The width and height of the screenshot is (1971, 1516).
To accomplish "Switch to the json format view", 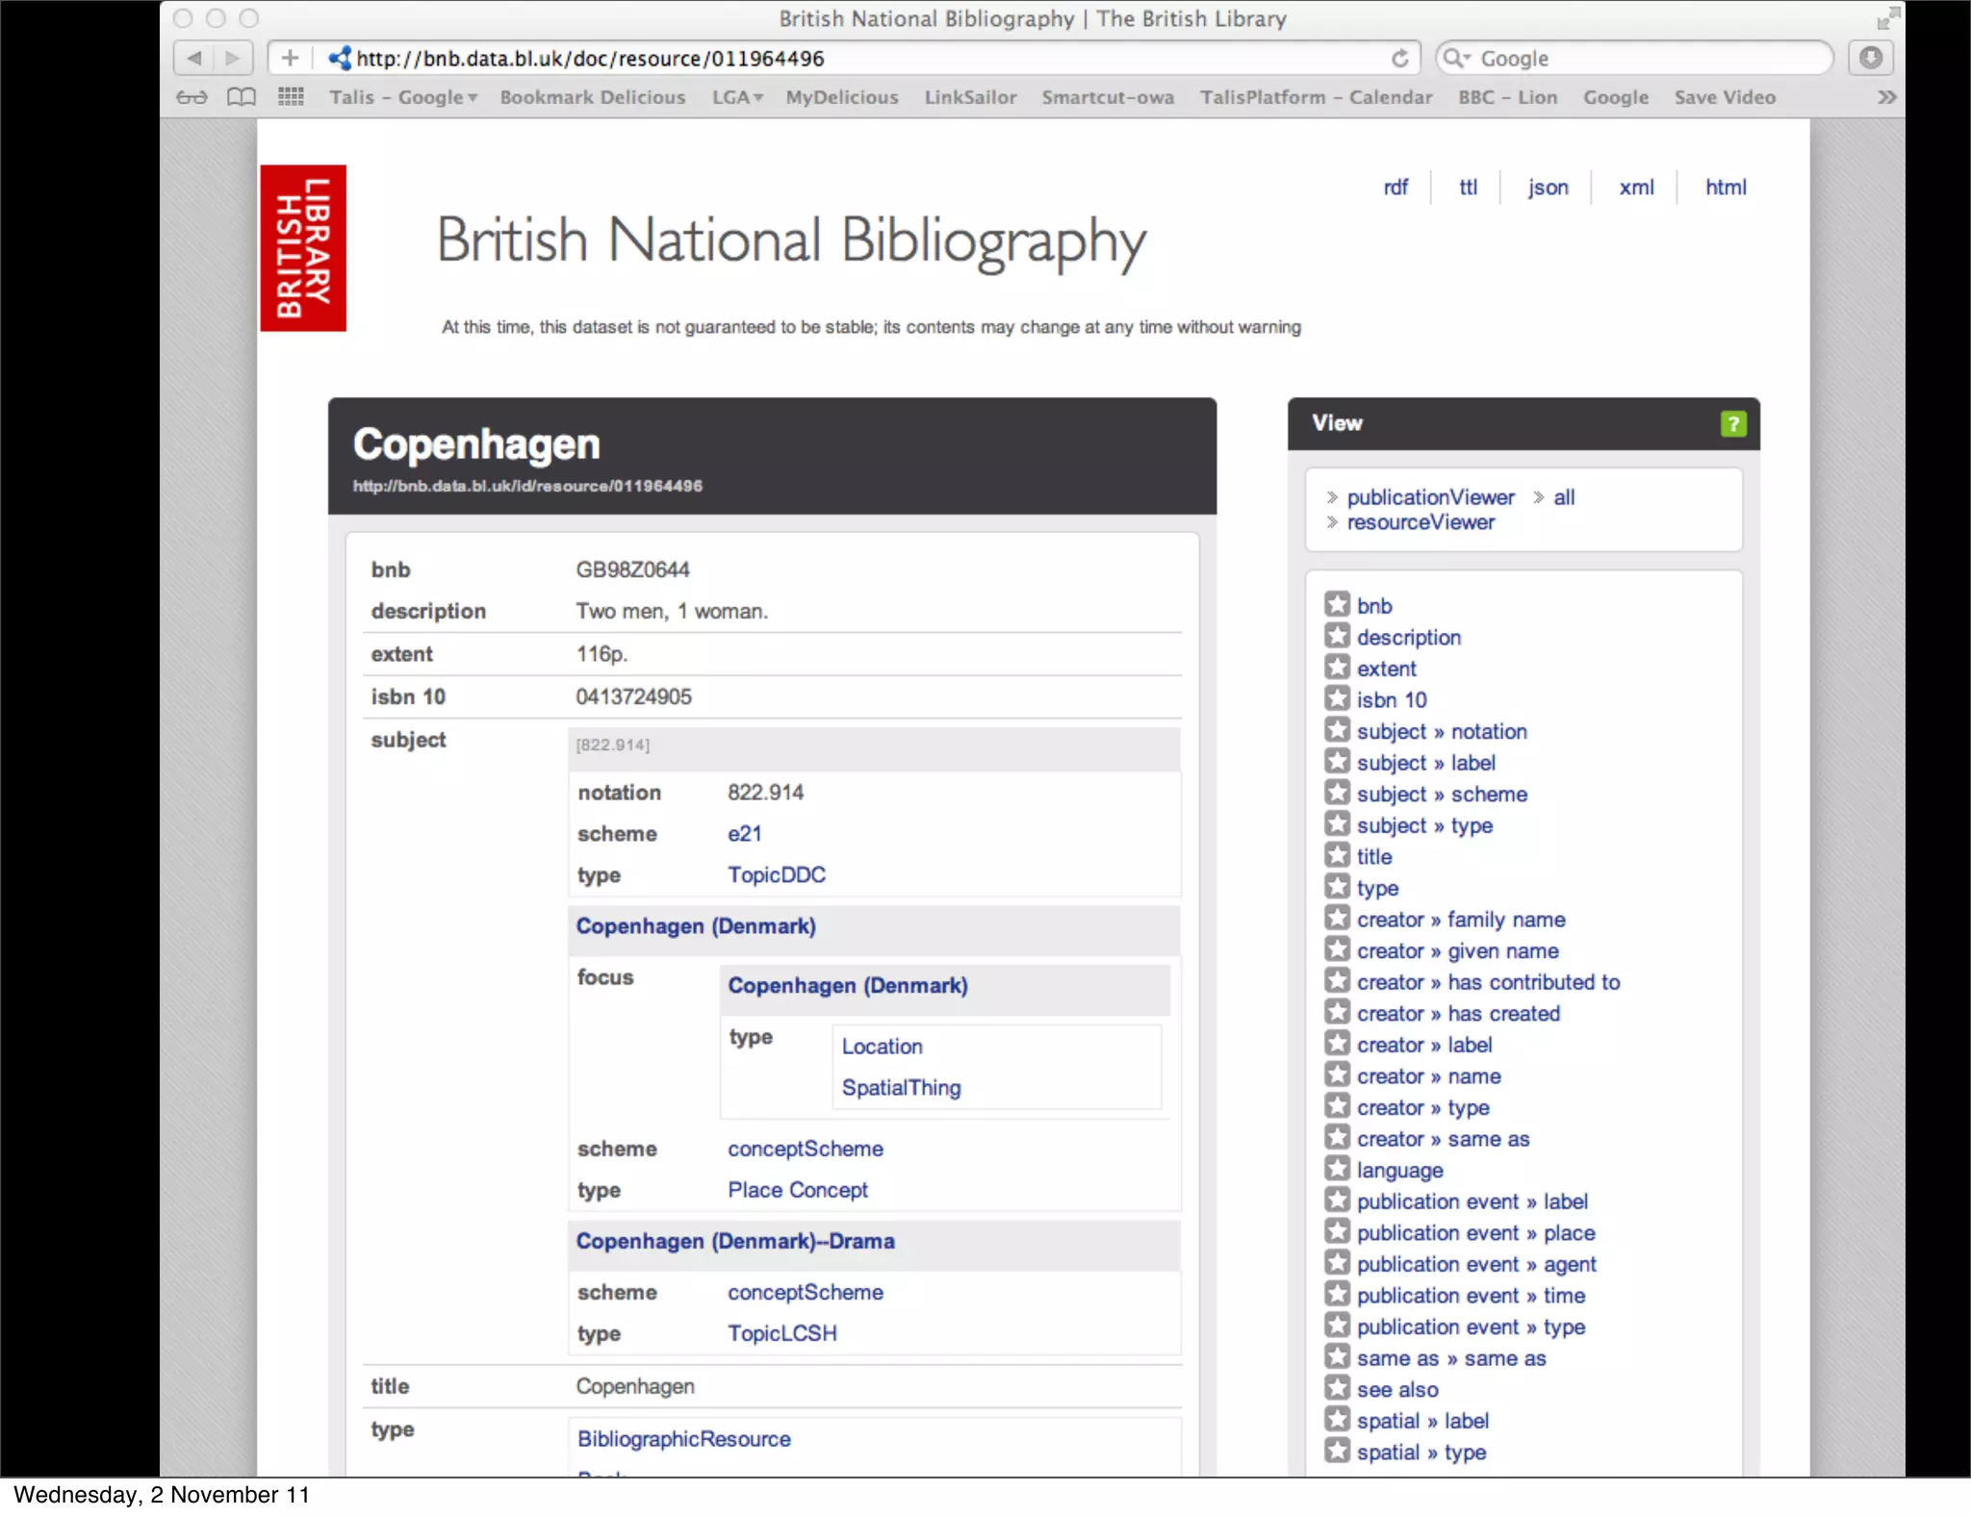I will pos(1548,188).
